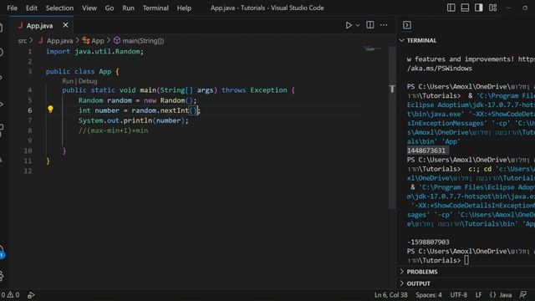Select the App.java editor tab
Screen dimensions: 535x301
coord(42,25)
